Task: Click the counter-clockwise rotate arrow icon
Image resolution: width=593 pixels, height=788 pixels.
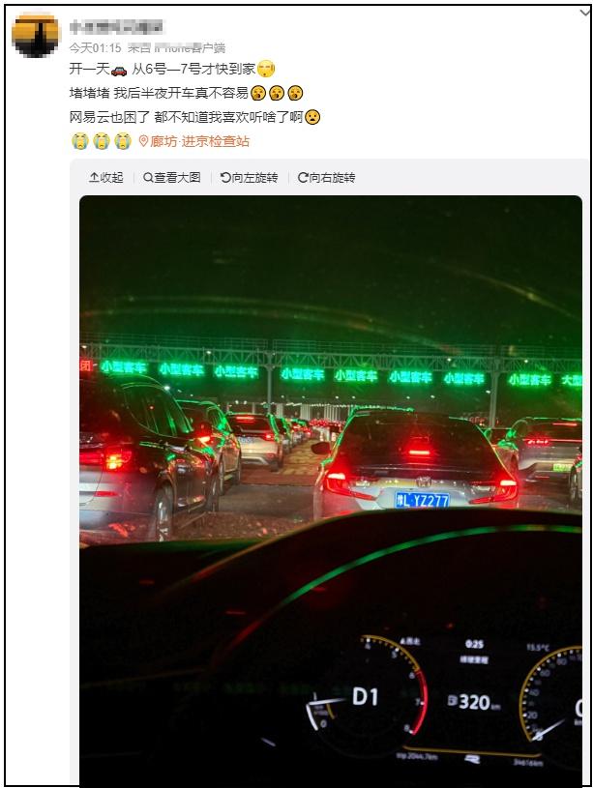Action: tap(225, 177)
